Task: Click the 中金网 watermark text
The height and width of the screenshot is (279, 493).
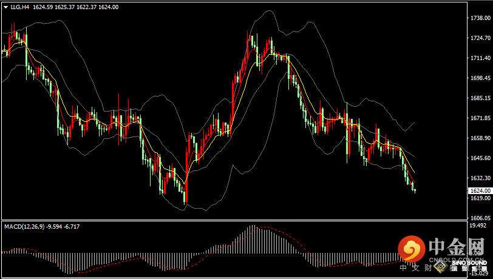Action: point(457,247)
